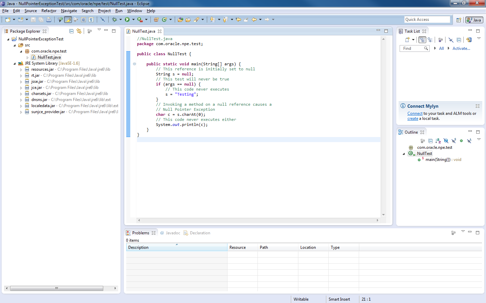Viewport: 486px width, 303px height.
Task: Click the New Java Package icon
Action: (x=156, y=20)
